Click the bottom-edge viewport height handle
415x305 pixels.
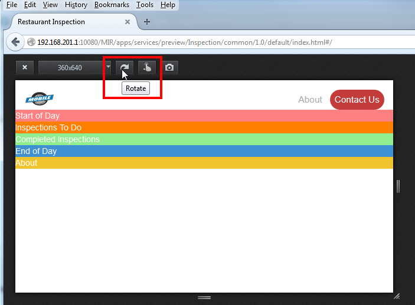click(x=204, y=297)
